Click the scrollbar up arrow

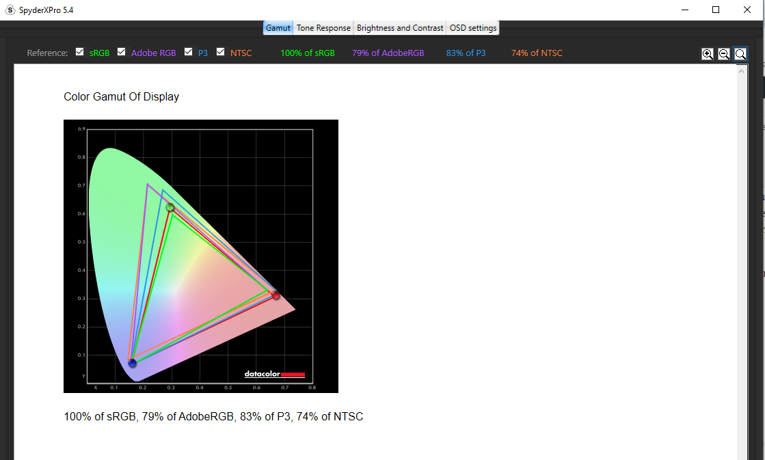pyautogui.click(x=742, y=71)
